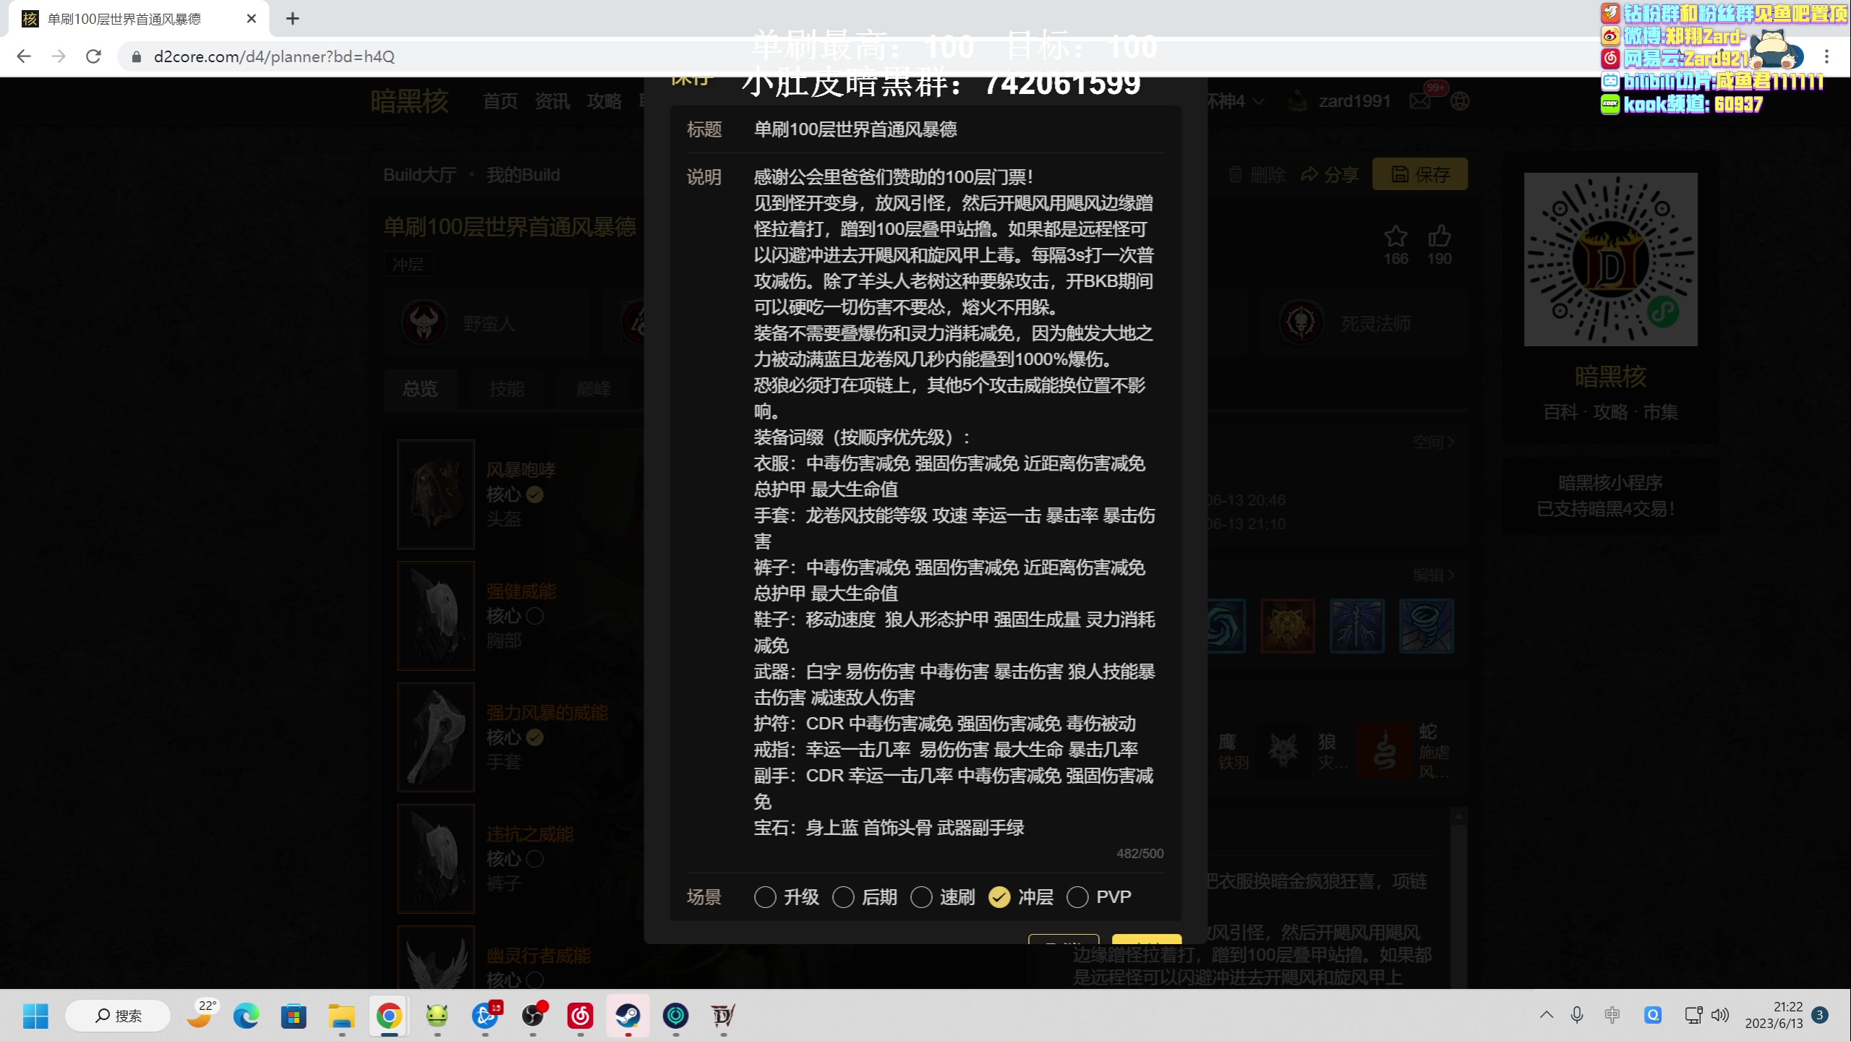Open the 死灵法师 necromancer class icon

point(1301,322)
